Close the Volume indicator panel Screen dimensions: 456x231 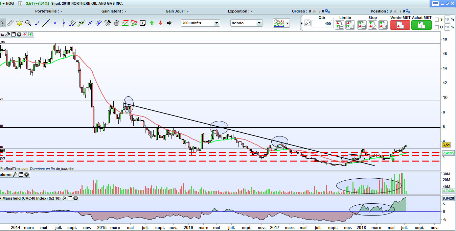[26, 175]
